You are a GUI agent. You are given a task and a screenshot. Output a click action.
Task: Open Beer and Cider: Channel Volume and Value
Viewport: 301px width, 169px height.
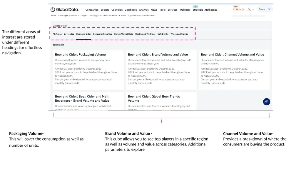point(234,70)
